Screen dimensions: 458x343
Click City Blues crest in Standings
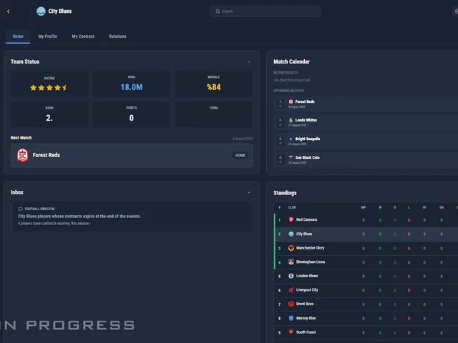point(291,234)
